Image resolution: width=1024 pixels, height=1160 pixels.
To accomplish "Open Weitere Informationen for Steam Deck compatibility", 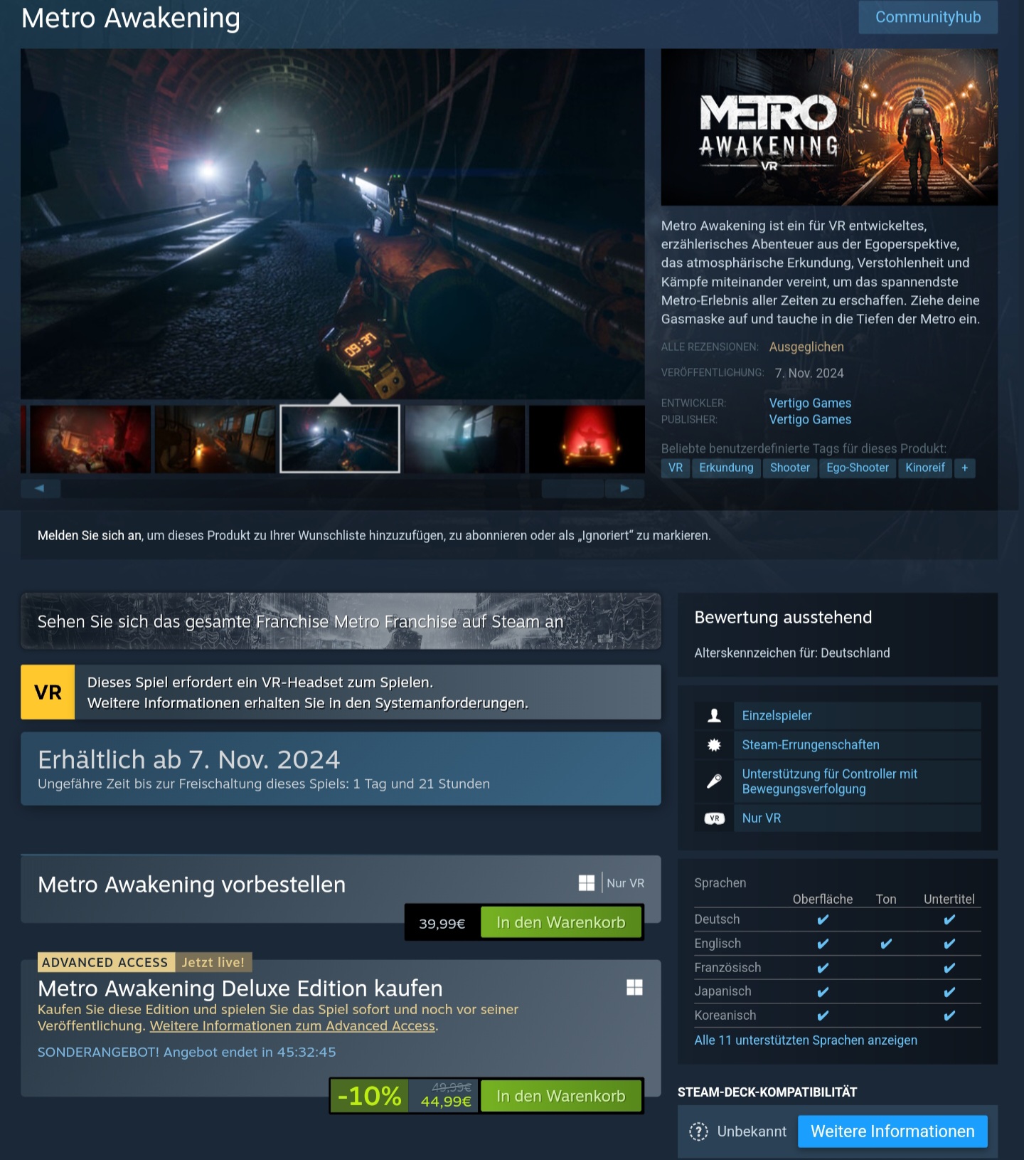I will pos(892,1132).
